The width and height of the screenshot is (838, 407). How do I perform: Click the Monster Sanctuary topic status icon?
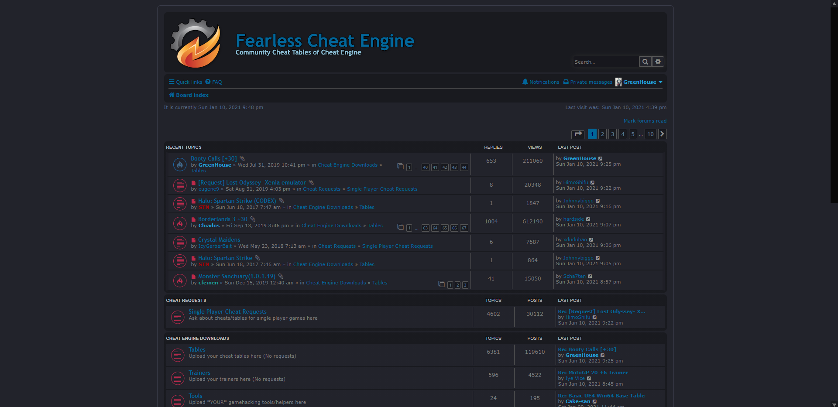180,280
